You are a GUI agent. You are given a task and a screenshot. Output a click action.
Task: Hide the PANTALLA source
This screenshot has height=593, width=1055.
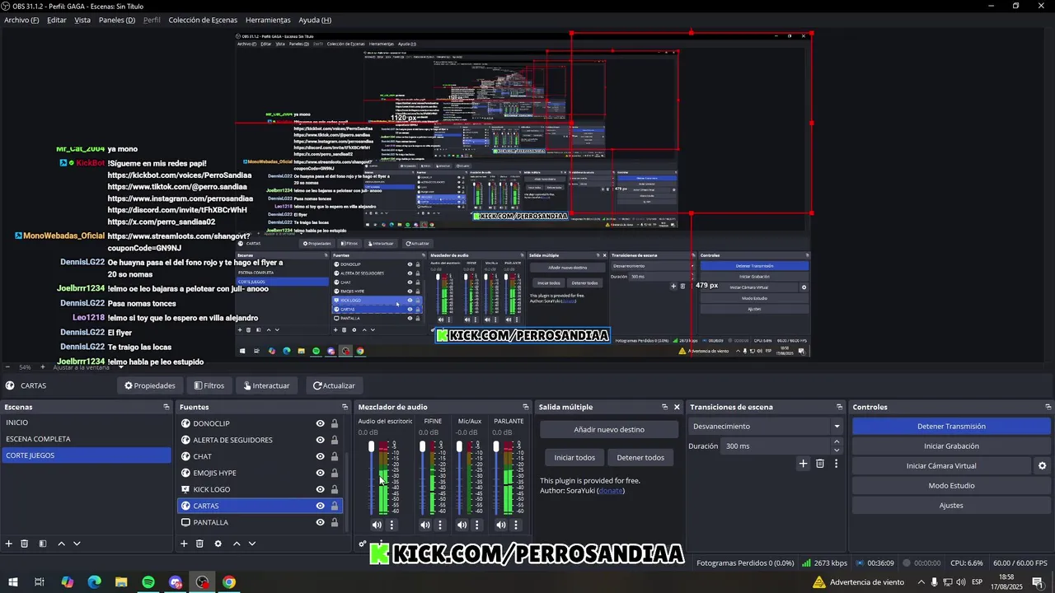point(320,522)
